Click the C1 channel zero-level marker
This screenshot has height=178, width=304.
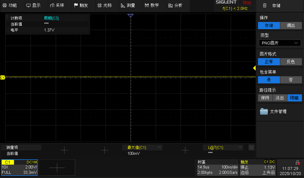tap(2, 78)
